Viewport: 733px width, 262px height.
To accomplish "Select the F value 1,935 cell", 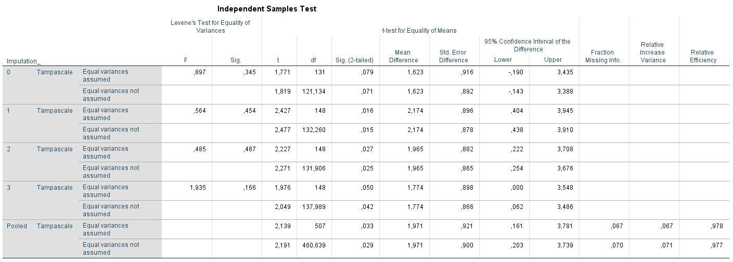I will click(198, 188).
